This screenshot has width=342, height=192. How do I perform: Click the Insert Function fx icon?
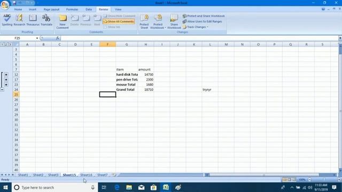coord(58,38)
